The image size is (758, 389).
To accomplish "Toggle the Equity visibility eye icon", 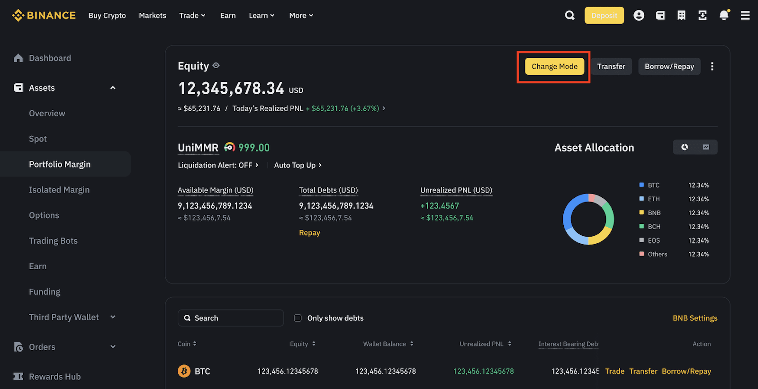I will 216,66.
